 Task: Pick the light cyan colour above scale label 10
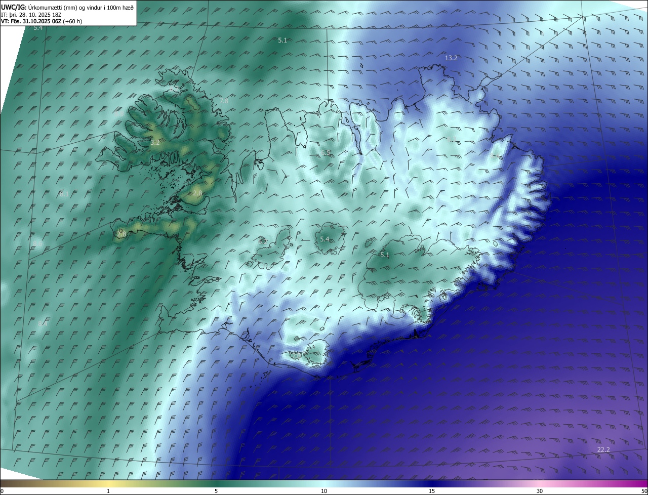click(324, 484)
